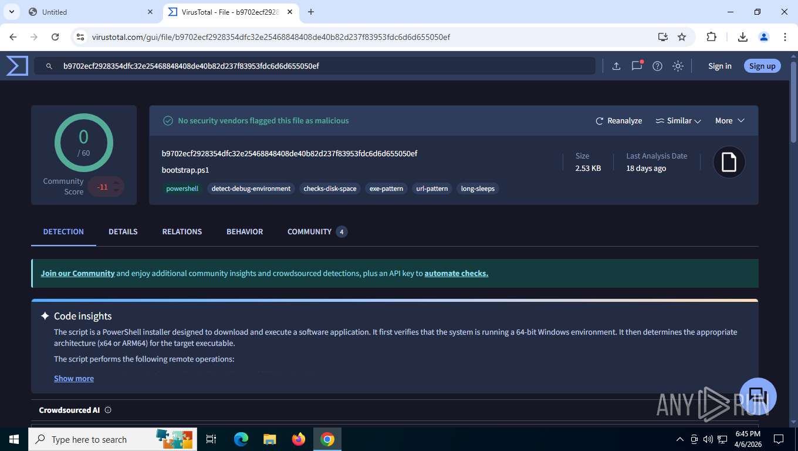Click the Reanalyze button
The height and width of the screenshot is (451, 798).
pos(618,120)
